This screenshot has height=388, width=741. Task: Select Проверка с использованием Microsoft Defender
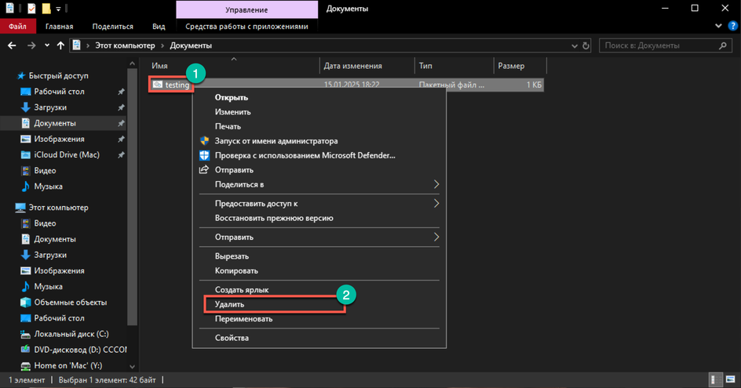pos(319,155)
